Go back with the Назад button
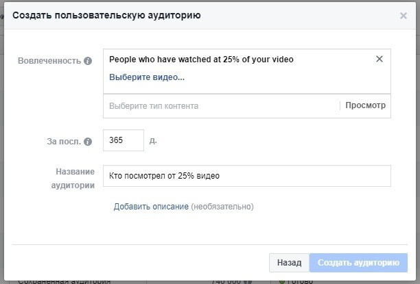Viewport: 420px width, 284px height. pyautogui.click(x=289, y=262)
